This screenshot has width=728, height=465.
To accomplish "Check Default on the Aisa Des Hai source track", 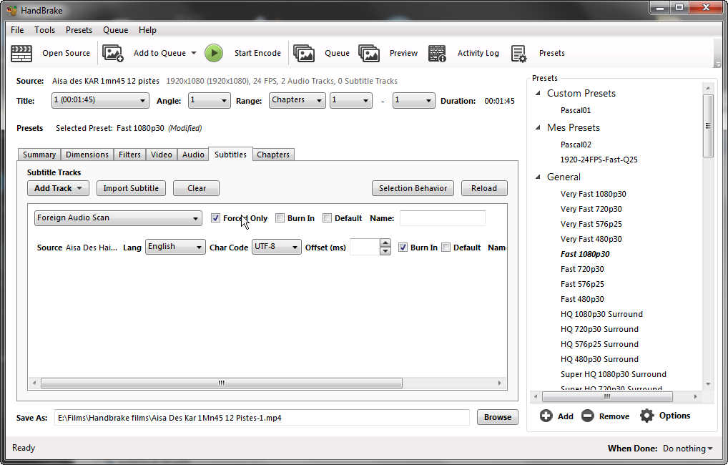I will tap(446, 247).
